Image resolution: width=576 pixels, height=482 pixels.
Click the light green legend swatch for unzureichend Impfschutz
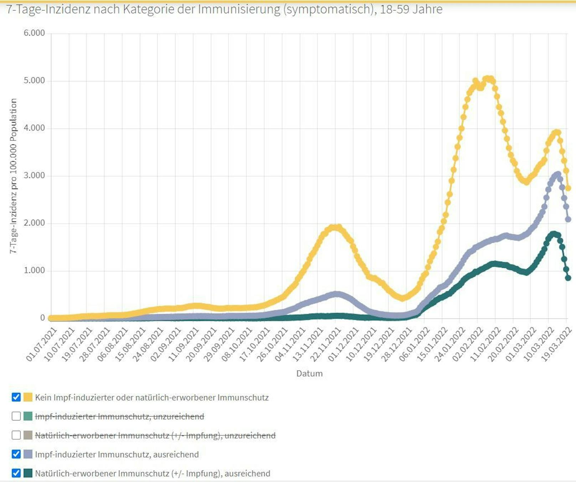(28, 416)
